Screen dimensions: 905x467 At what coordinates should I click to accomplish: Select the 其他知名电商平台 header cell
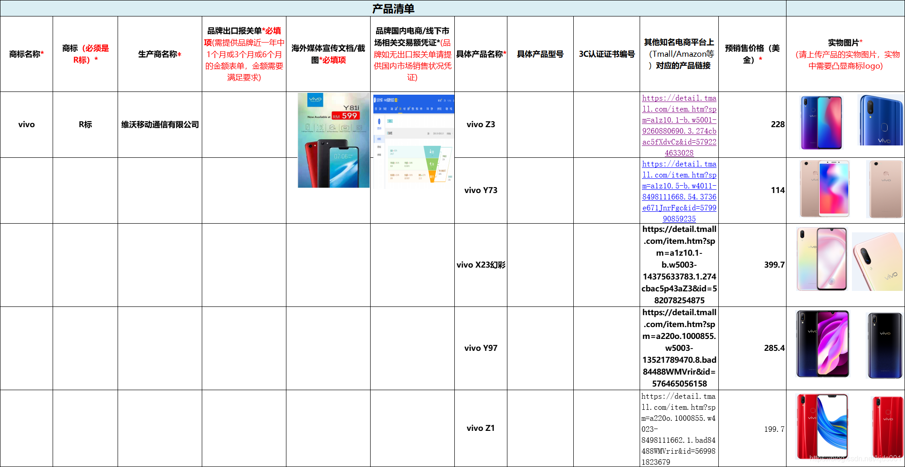click(679, 54)
